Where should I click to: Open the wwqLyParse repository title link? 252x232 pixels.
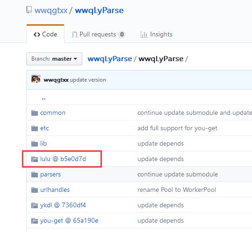99,11
